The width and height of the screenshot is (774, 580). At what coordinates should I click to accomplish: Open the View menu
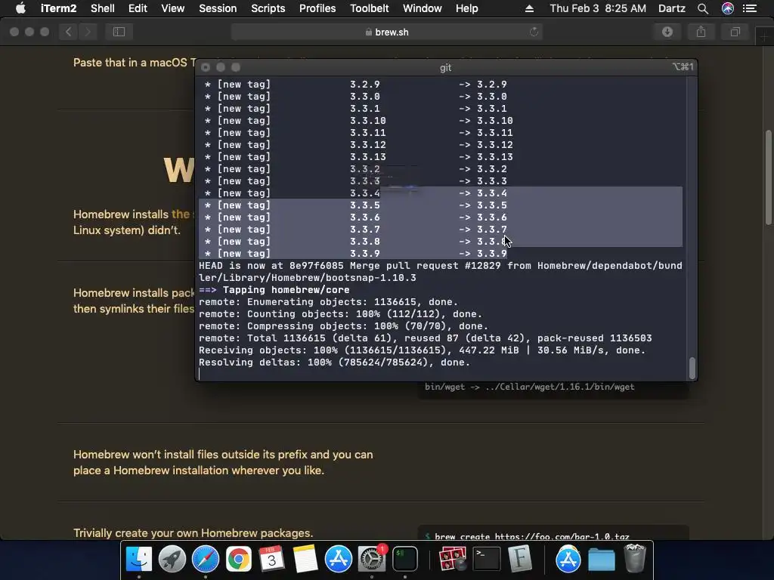173,8
